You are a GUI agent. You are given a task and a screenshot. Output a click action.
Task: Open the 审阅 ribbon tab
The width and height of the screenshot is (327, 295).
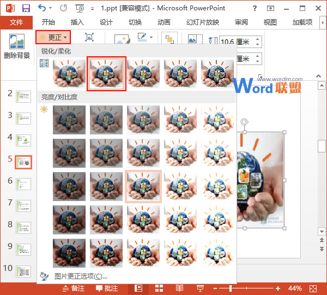click(x=241, y=22)
